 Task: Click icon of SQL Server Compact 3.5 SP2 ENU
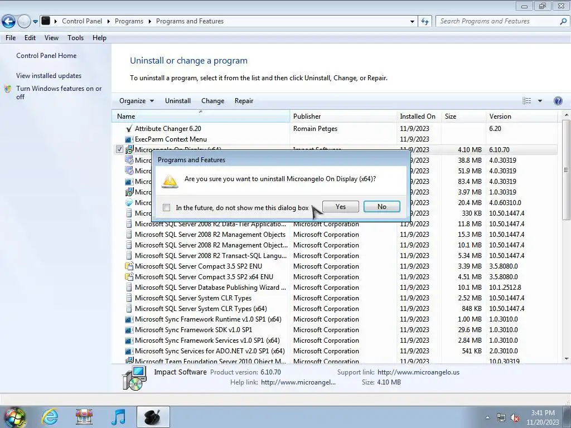[129, 266]
